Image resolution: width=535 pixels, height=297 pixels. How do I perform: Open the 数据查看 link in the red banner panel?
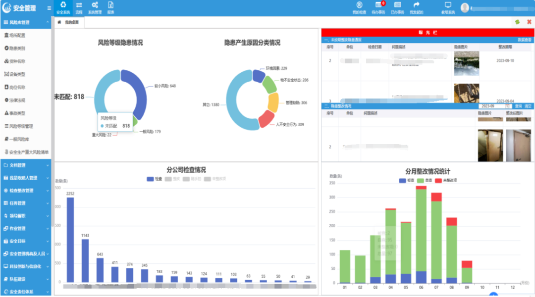[x=524, y=40]
